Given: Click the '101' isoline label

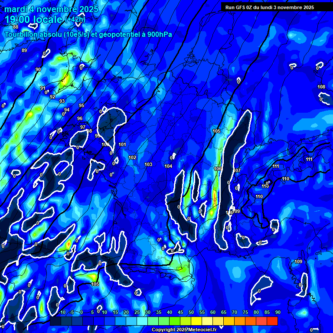Looking at the screenshot, I should click(x=122, y=144).
